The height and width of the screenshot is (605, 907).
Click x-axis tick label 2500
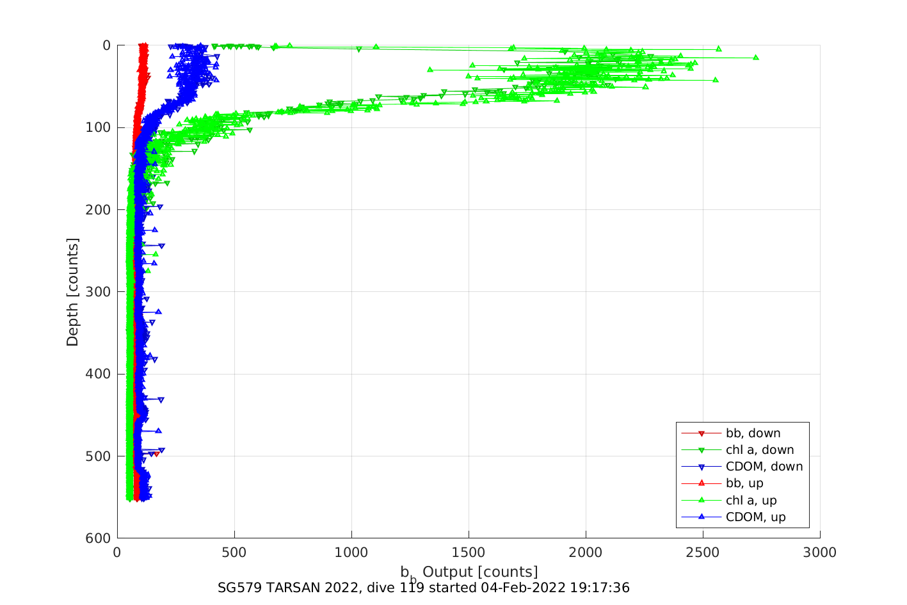point(703,553)
